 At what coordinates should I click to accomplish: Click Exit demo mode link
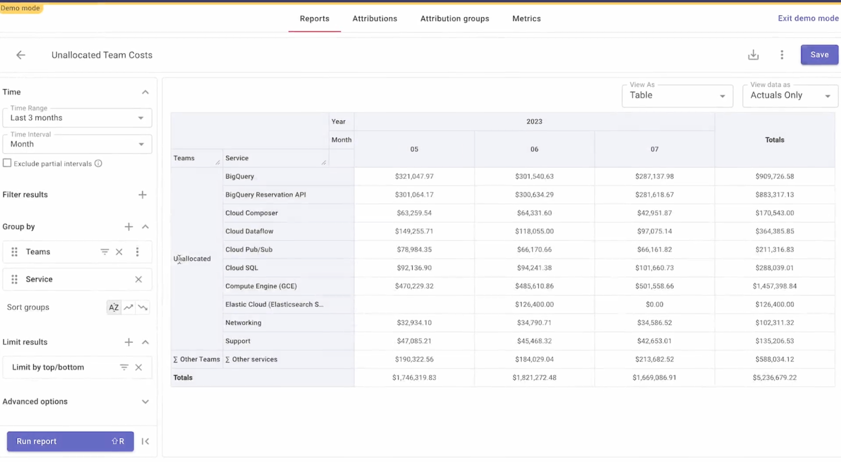point(808,18)
